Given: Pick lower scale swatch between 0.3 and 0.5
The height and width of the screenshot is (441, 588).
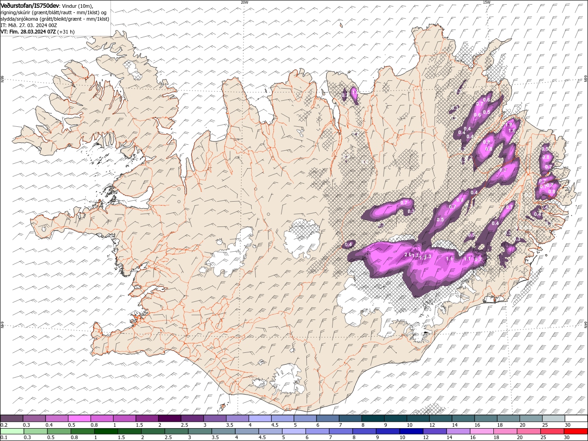Looking at the screenshot, I should tap(35, 431).
